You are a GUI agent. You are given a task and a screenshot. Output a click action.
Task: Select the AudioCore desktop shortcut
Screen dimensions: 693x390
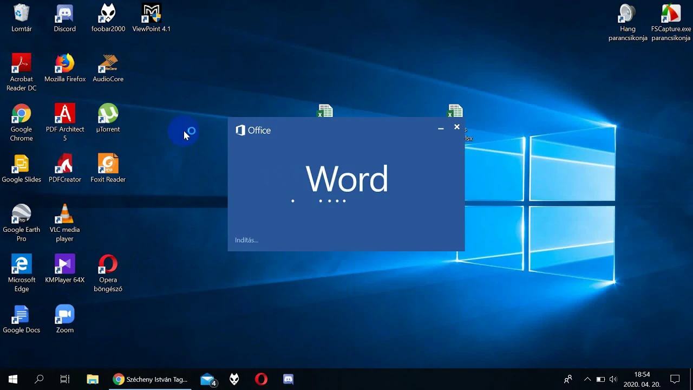pos(108,68)
